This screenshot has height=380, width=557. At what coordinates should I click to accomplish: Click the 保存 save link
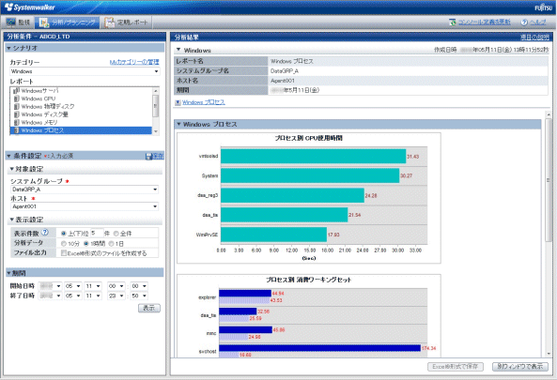tap(158, 156)
